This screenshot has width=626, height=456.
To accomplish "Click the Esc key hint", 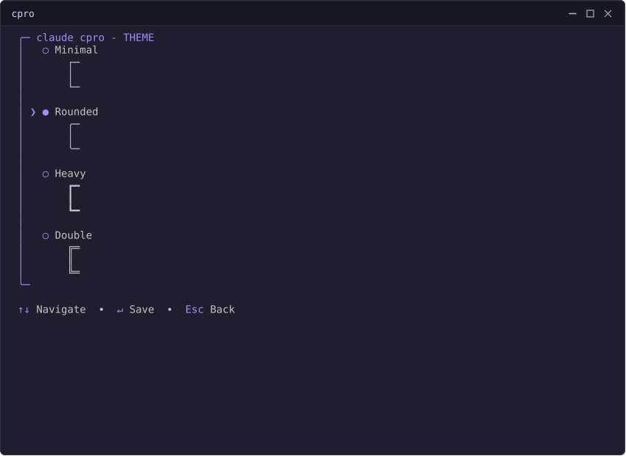I will [194, 310].
